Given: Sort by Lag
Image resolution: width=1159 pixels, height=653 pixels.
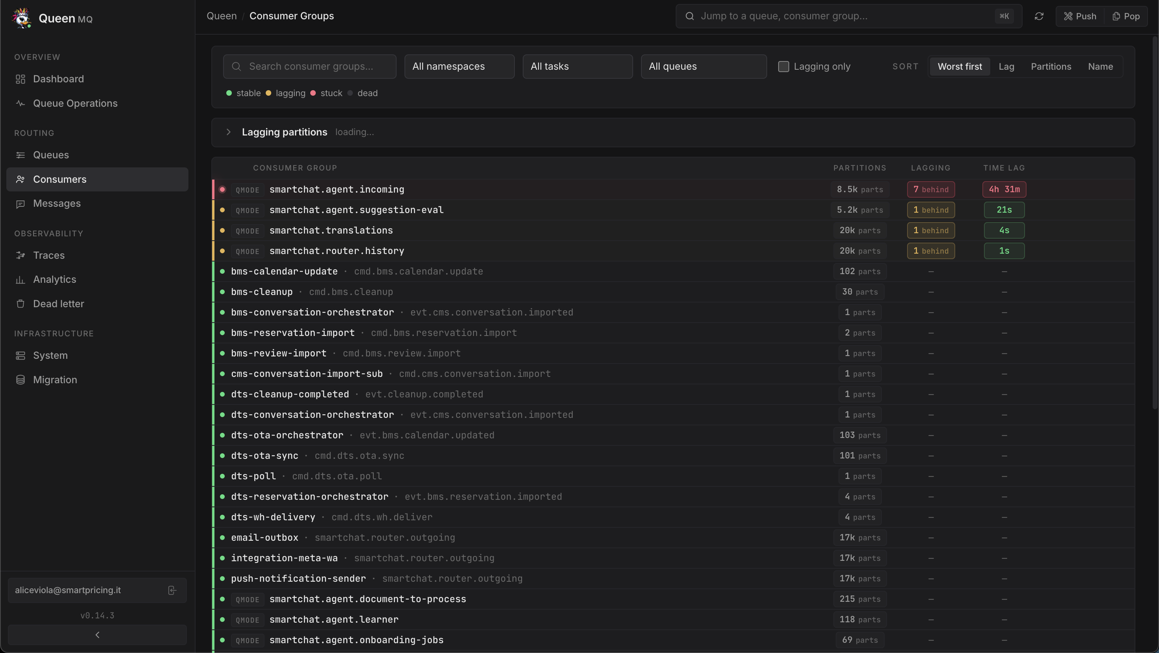Looking at the screenshot, I should 1006,67.
